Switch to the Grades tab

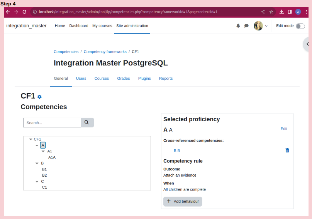123,79
